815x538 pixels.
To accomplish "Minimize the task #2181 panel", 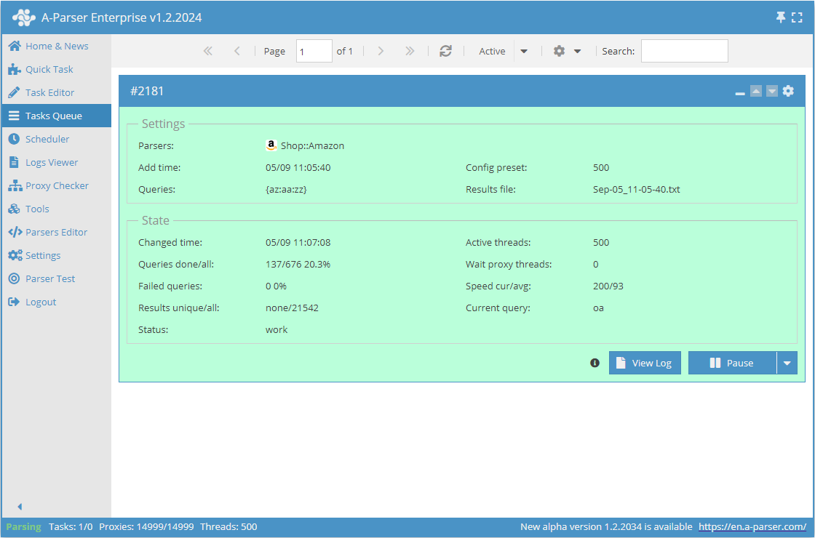I will (740, 93).
